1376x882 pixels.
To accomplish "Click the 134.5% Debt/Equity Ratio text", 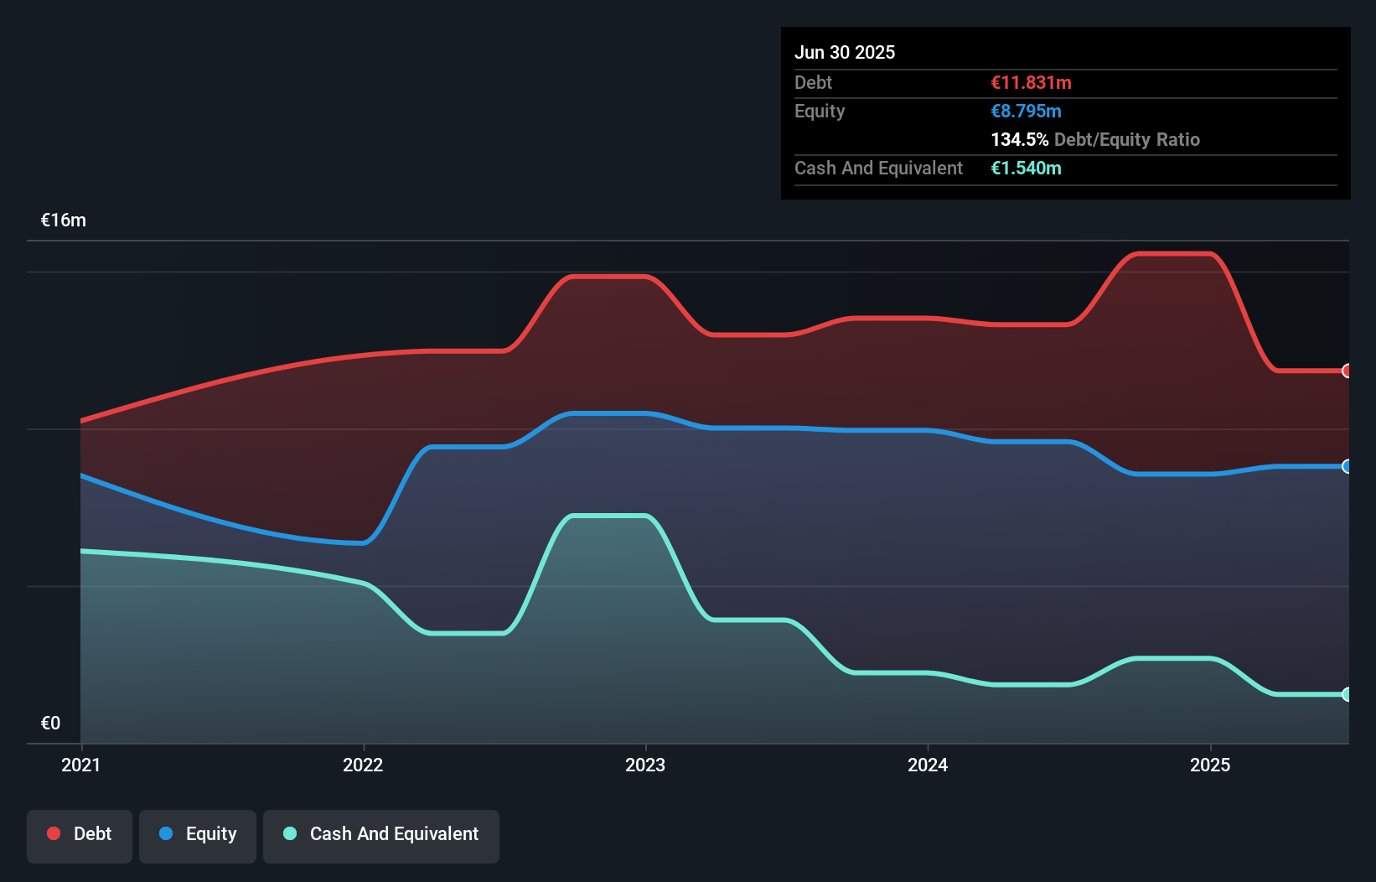I will coord(1095,139).
